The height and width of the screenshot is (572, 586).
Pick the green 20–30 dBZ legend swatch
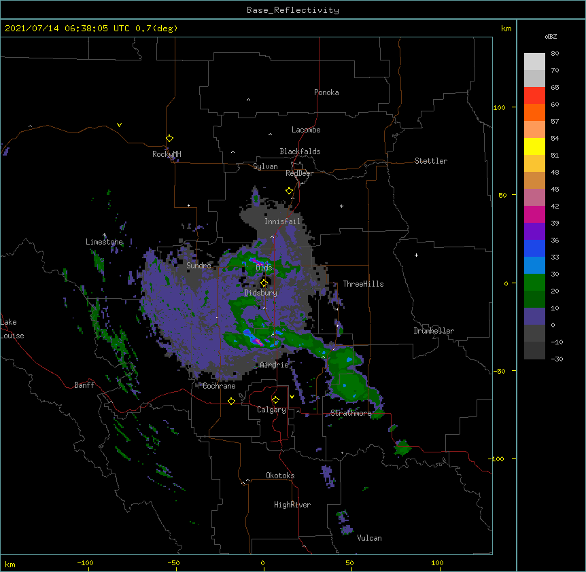point(534,283)
